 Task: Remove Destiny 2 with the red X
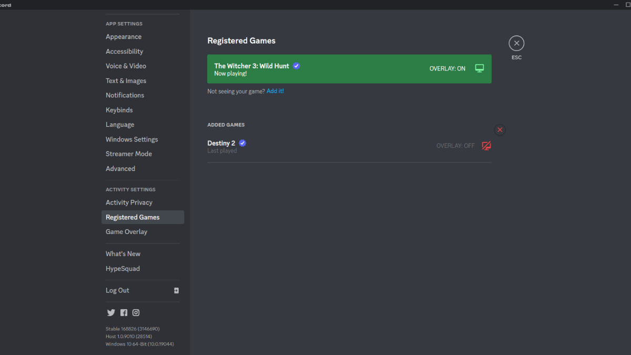coord(500,129)
